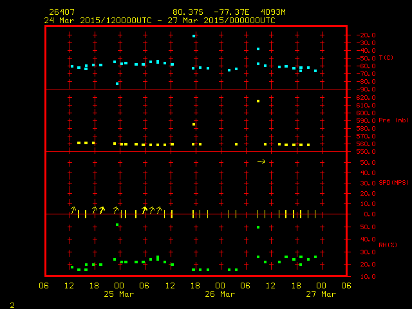Click the -90.0 temperature tick label
The width and height of the screenshot is (412, 309).
[365, 89]
